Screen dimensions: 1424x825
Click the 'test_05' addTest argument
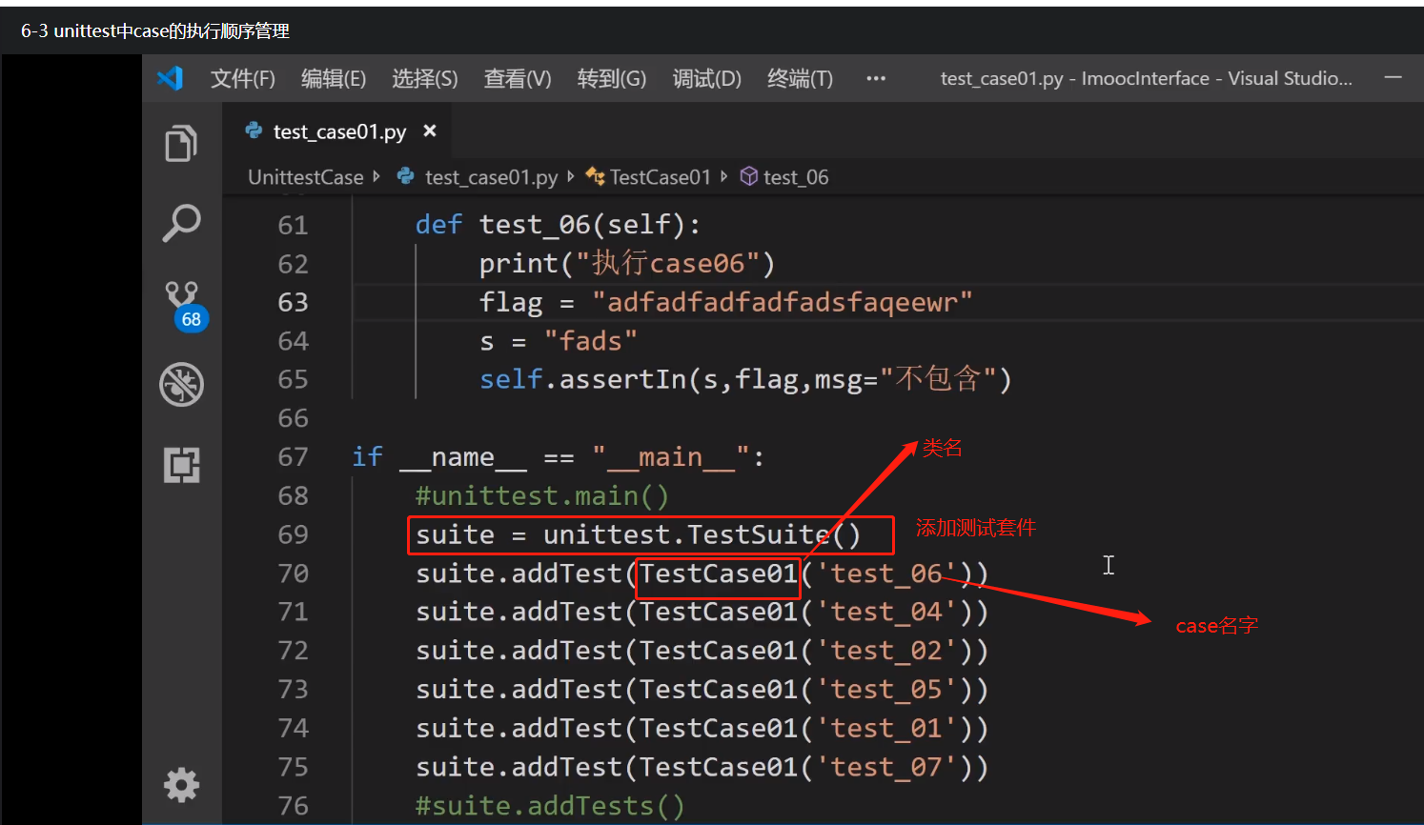coord(886,690)
